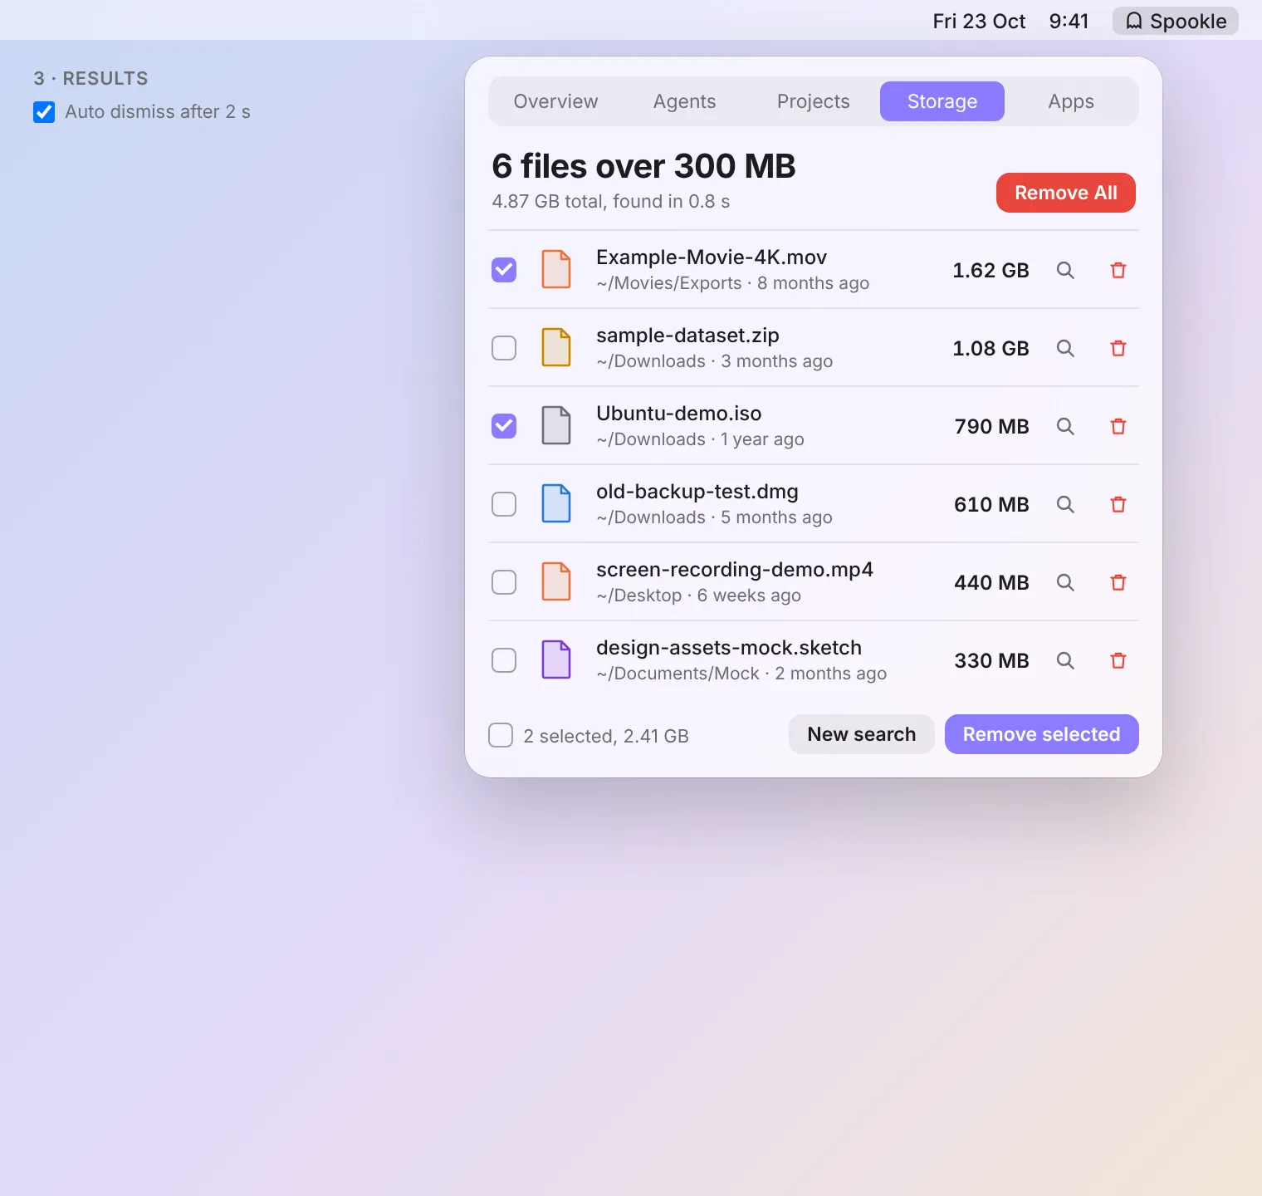The width and height of the screenshot is (1262, 1196).
Task: Locate old-backup-test.dmg using its magnifier icon
Action: pyautogui.click(x=1065, y=504)
